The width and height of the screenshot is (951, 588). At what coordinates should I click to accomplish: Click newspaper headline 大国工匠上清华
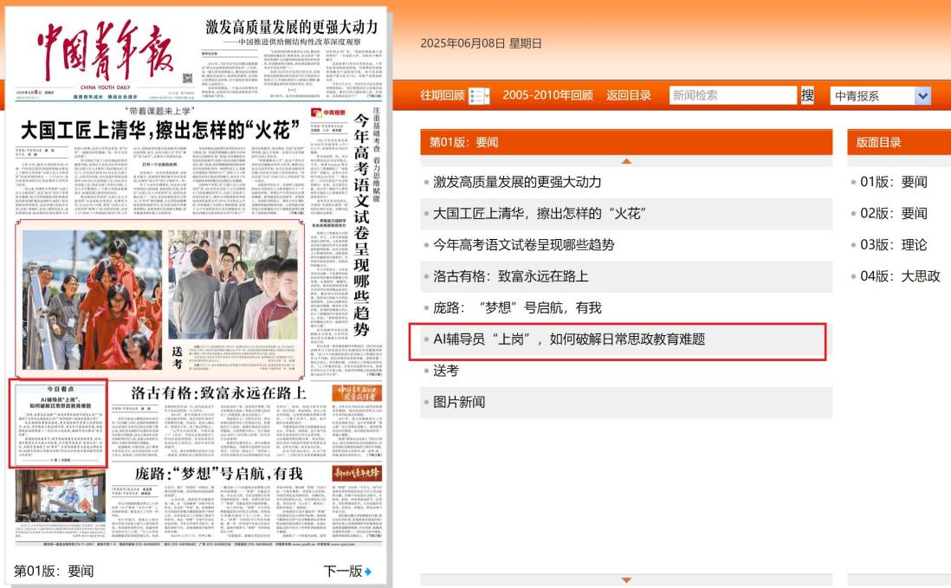[x=160, y=130]
